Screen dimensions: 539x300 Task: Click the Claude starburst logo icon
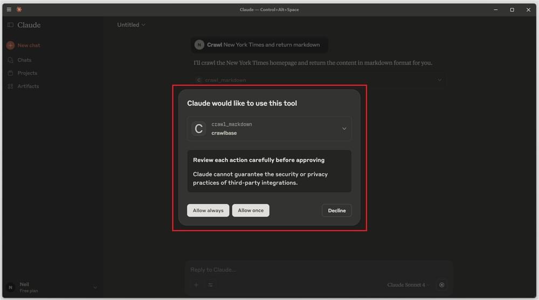[19, 10]
